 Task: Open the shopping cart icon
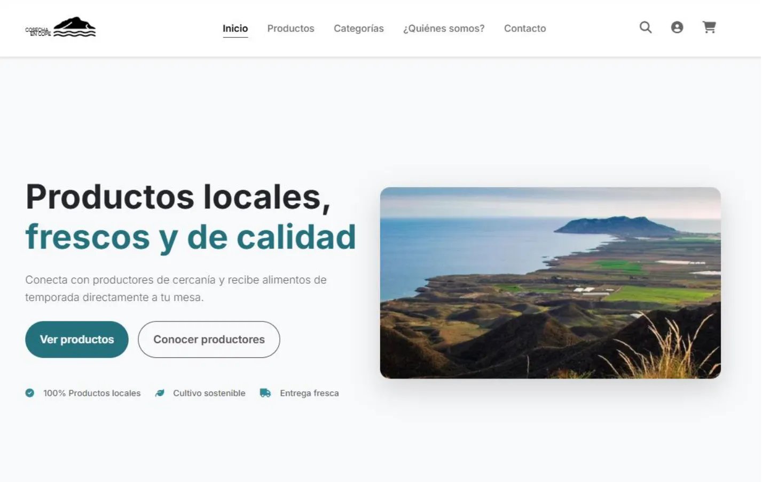709,27
